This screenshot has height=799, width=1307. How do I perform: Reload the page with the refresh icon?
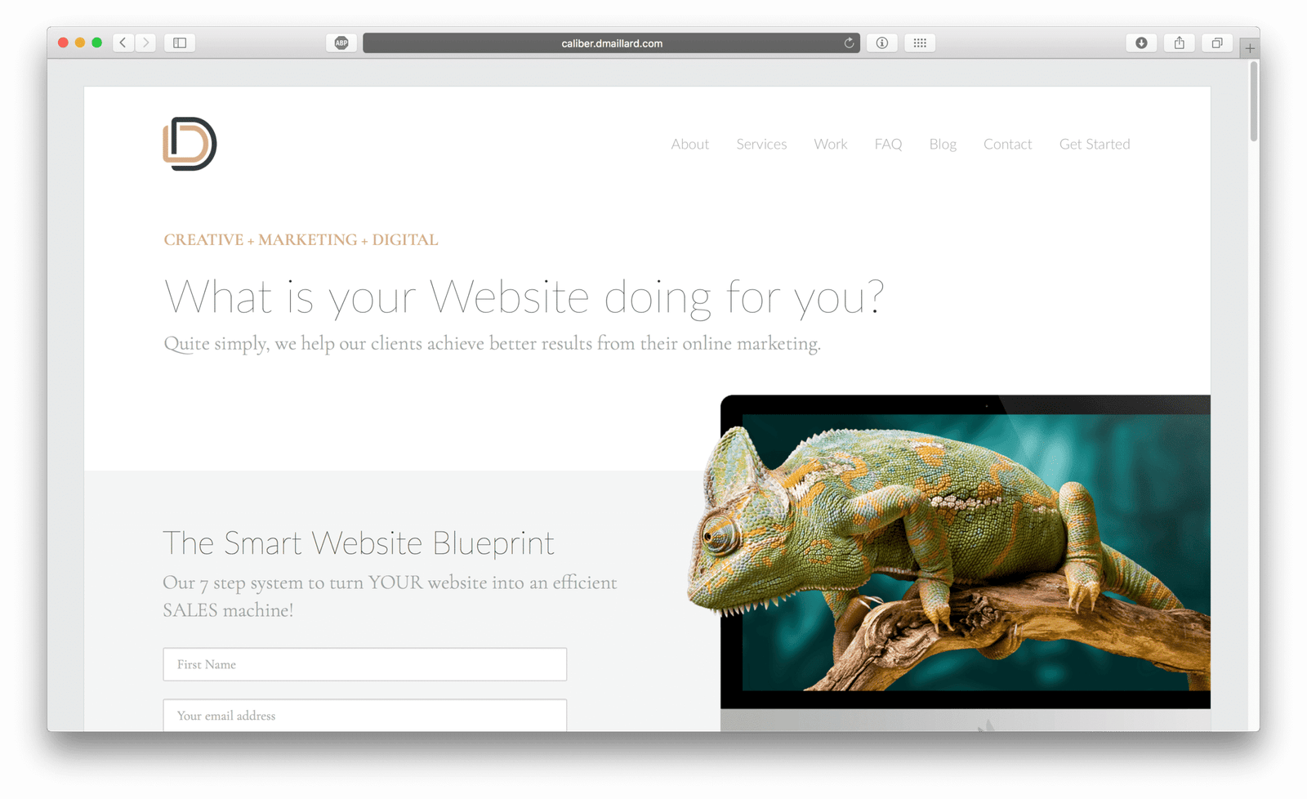coord(849,42)
